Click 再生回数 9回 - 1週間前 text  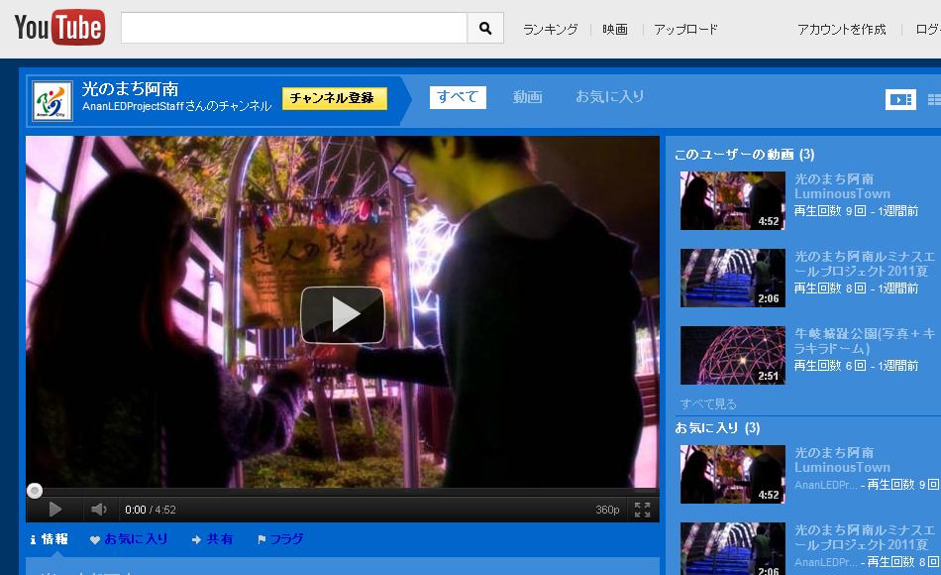[856, 211]
